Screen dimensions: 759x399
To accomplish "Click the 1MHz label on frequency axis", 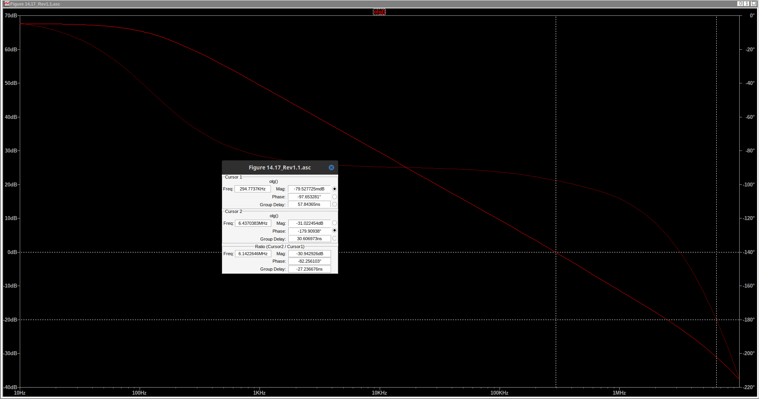I will 619,393.
